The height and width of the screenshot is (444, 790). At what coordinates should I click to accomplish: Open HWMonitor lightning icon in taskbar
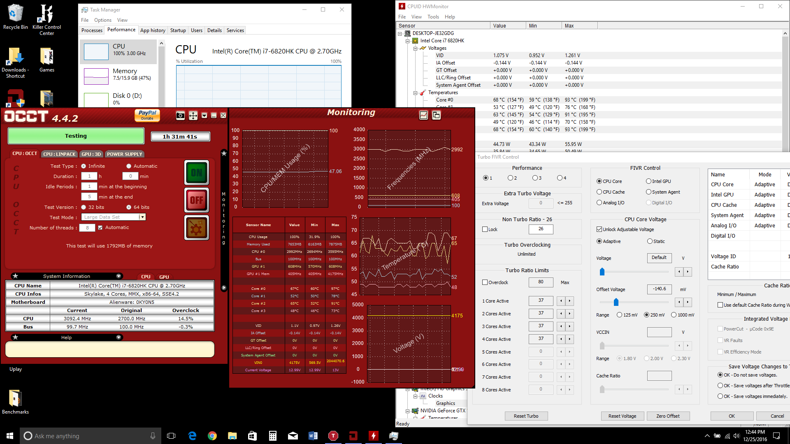pos(373,436)
